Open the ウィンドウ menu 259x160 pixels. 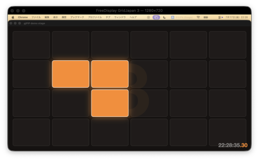point(120,17)
